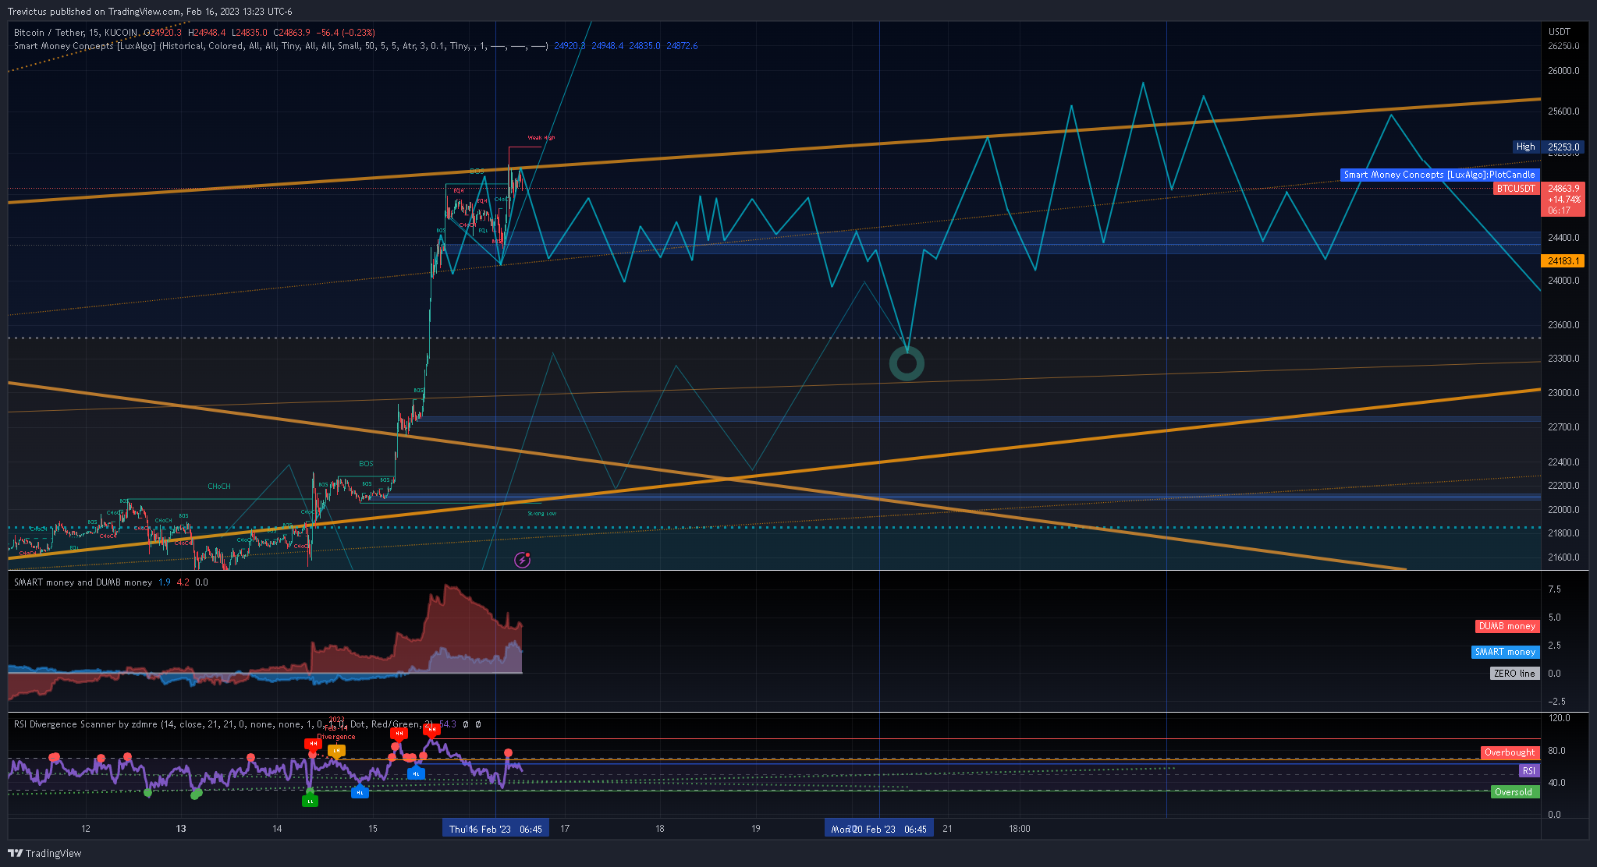Click 25600.0 on the price axis
Viewport: 1597px width, 867px height.
[x=1563, y=111]
